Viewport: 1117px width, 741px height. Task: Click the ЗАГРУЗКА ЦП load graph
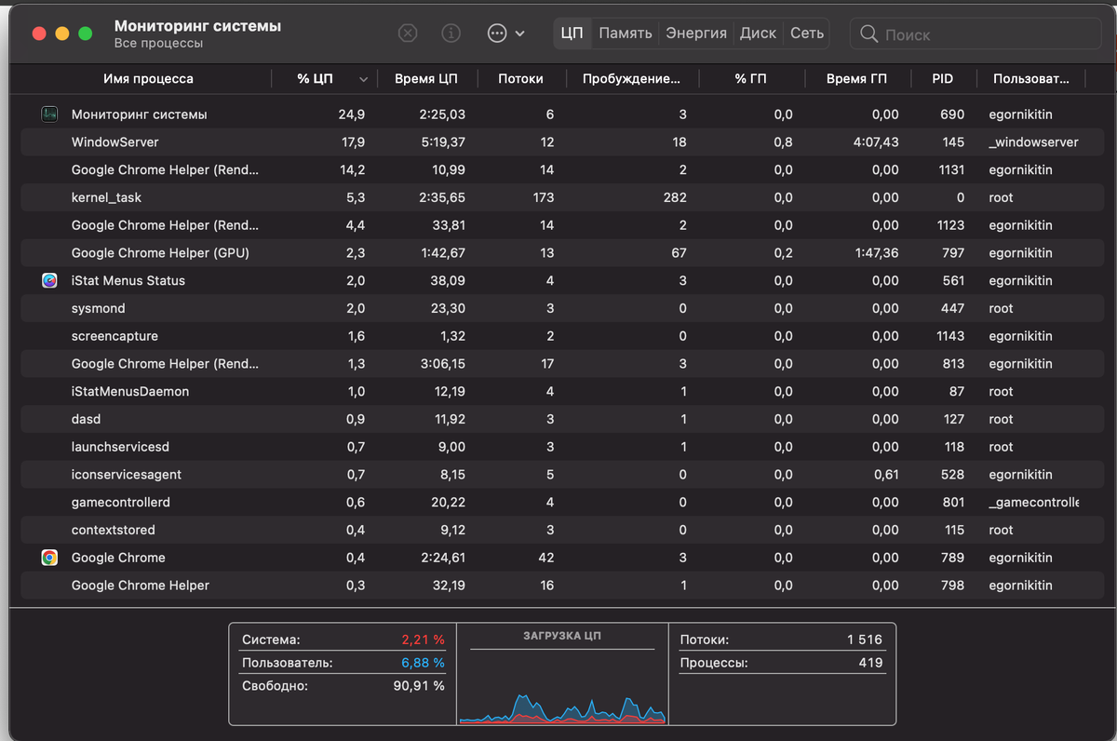[562, 674]
